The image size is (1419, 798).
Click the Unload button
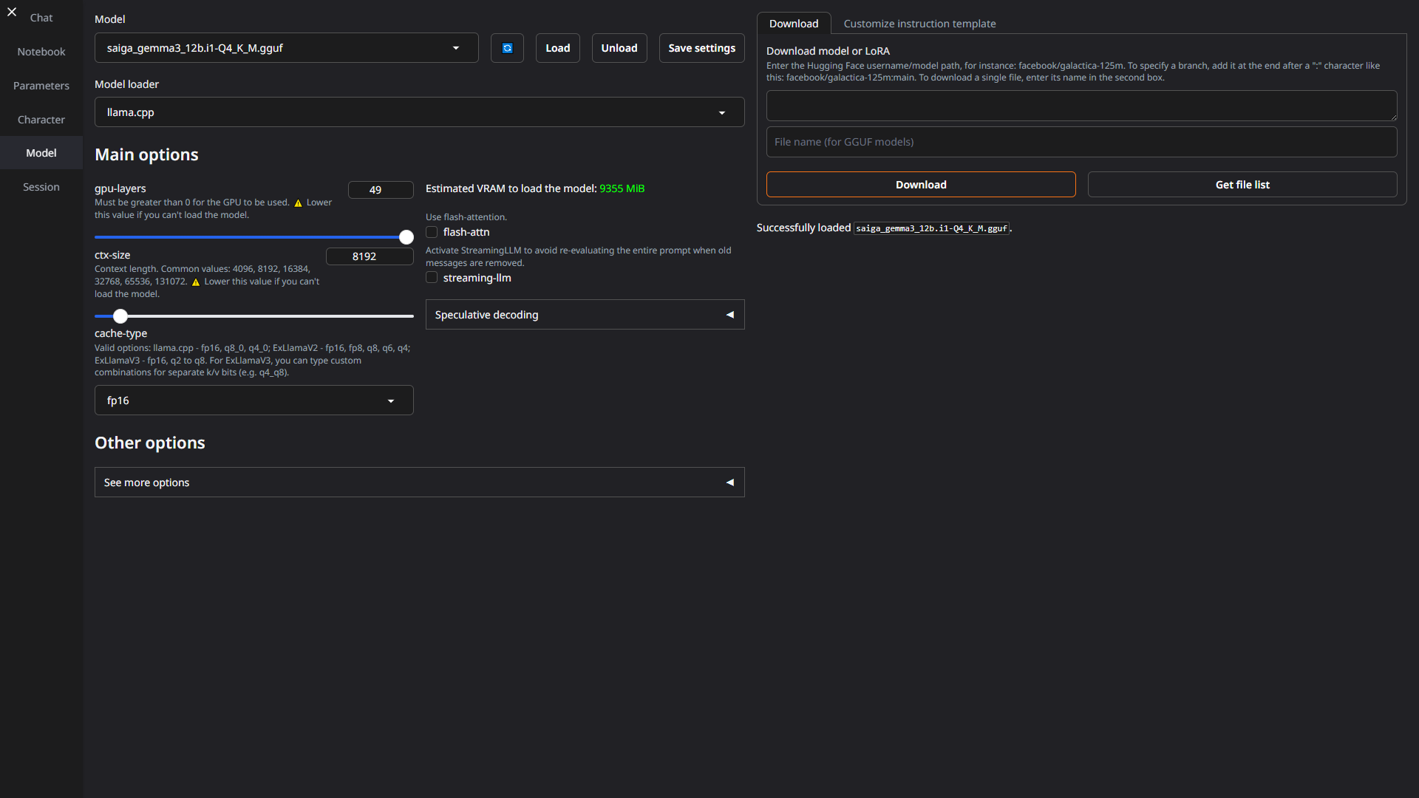pyautogui.click(x=619, y=48)
